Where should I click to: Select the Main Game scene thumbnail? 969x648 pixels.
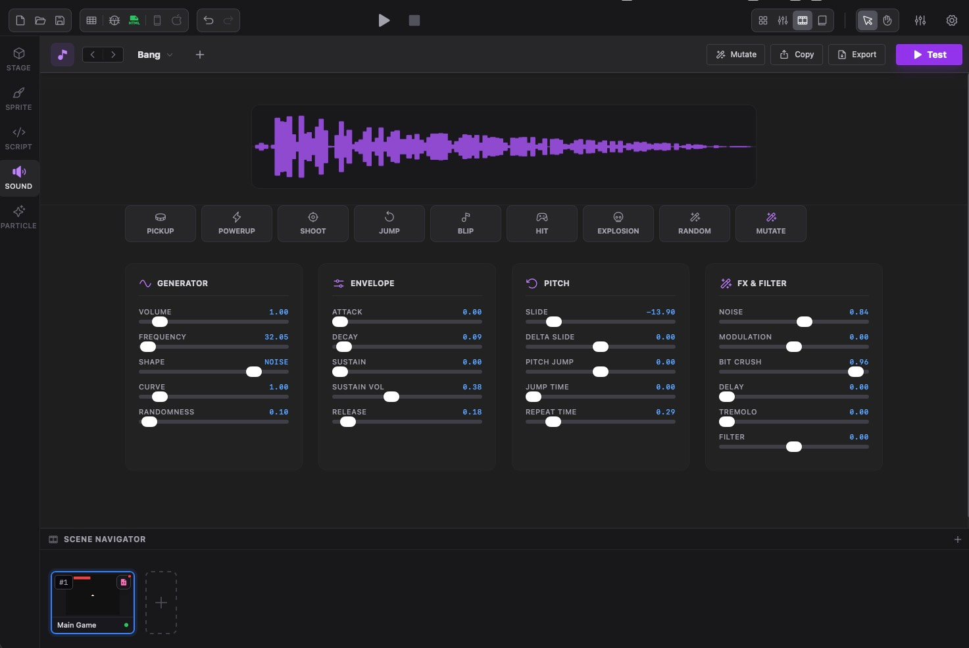[x=93, y=603]
